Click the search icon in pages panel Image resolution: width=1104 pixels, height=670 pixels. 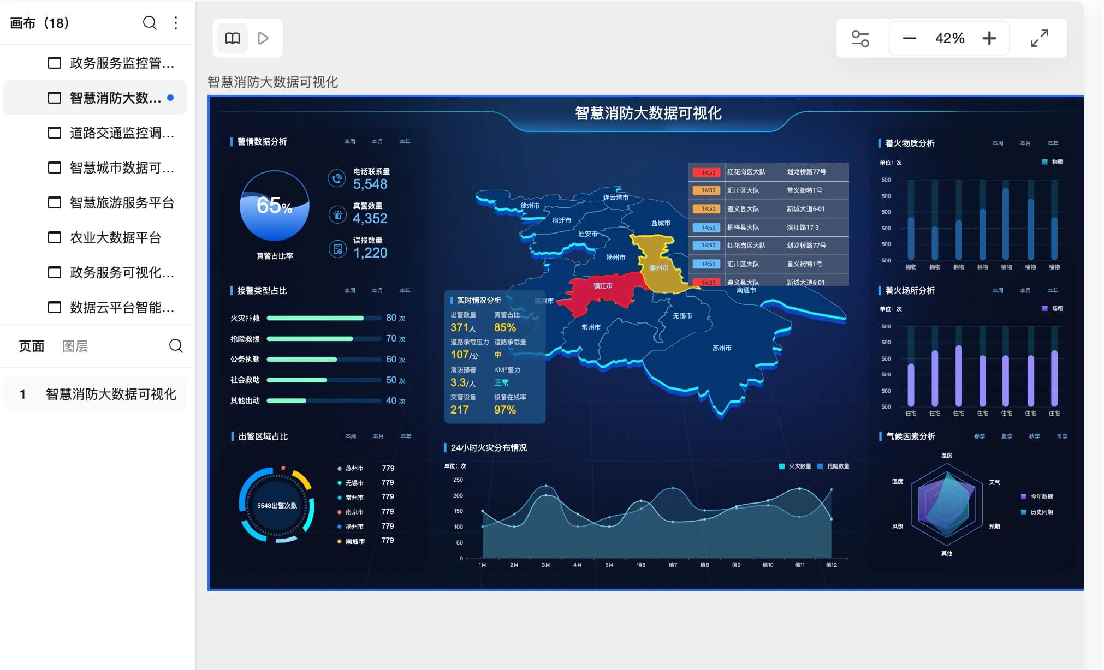(176, 346)
